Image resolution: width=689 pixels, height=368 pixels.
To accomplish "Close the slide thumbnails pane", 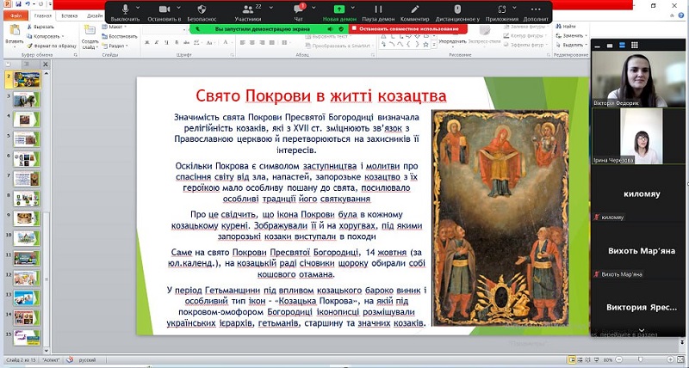I will pyautogui.click(x=46, y=64).
